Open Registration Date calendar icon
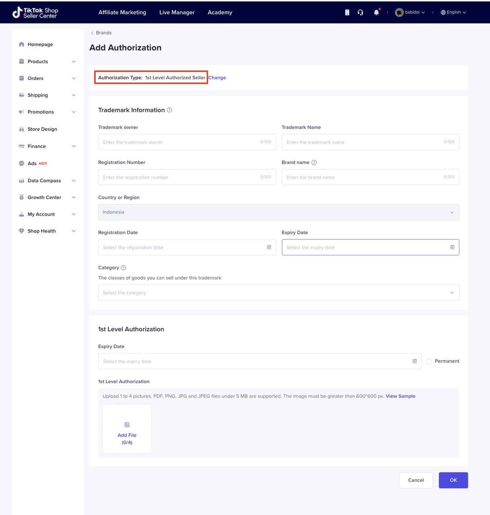 coord(269,247)
